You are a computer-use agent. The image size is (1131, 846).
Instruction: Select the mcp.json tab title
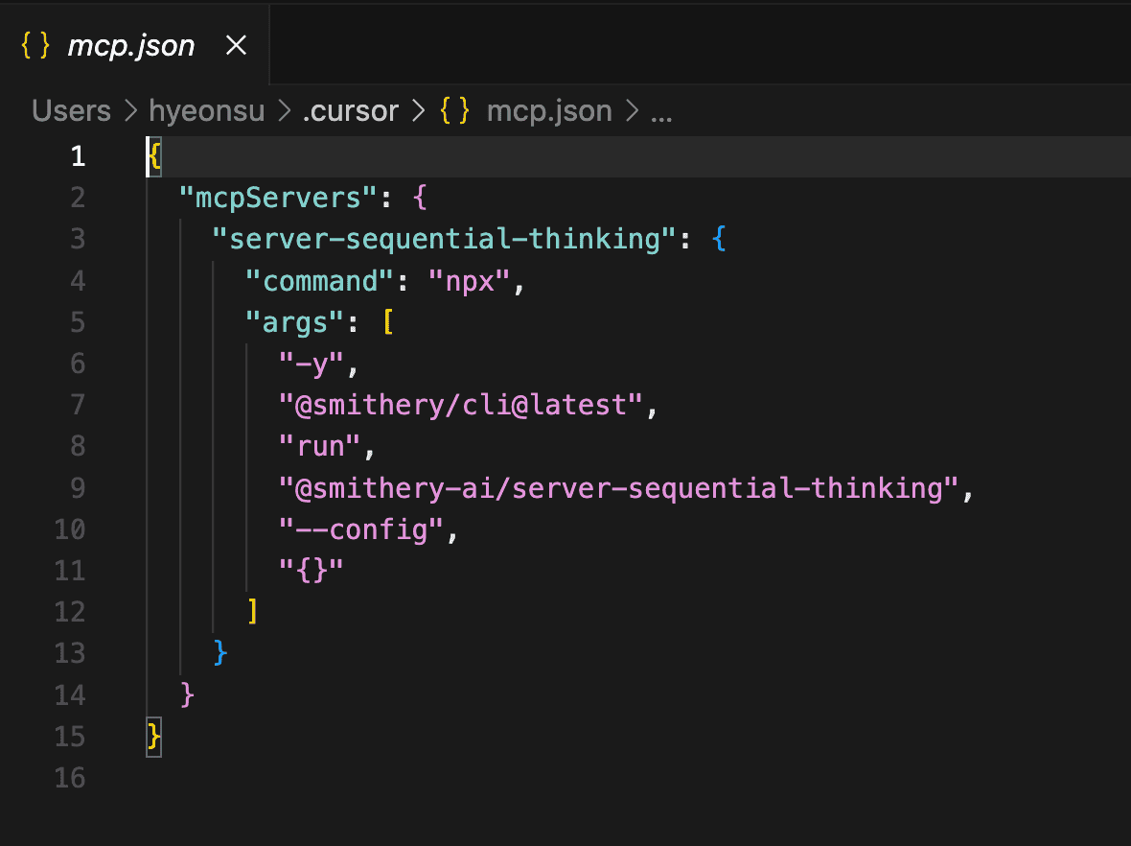(131, 46)
